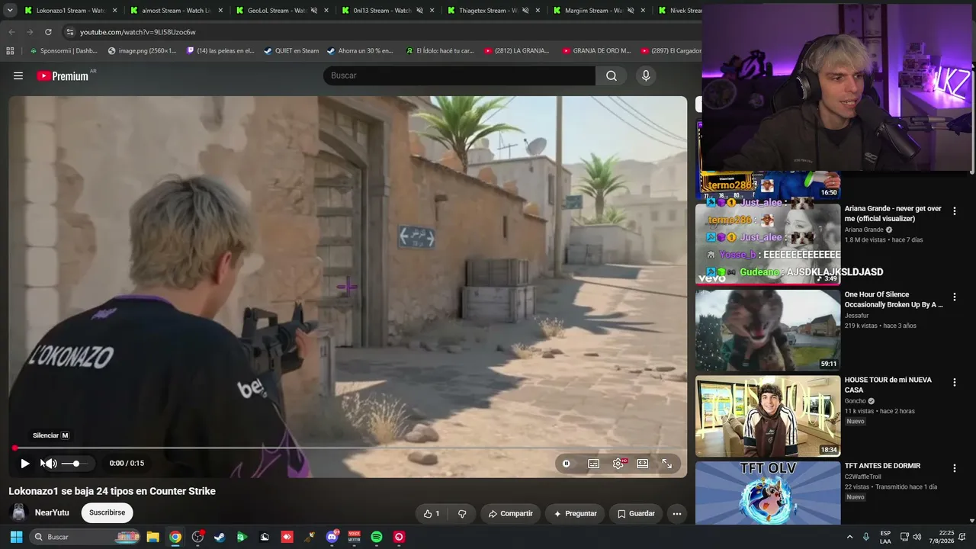Open the player settings gear
976x549 pixels.
click(618, 463)
